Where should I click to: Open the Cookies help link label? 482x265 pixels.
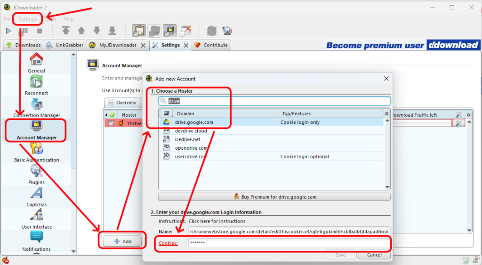[168, 243]
